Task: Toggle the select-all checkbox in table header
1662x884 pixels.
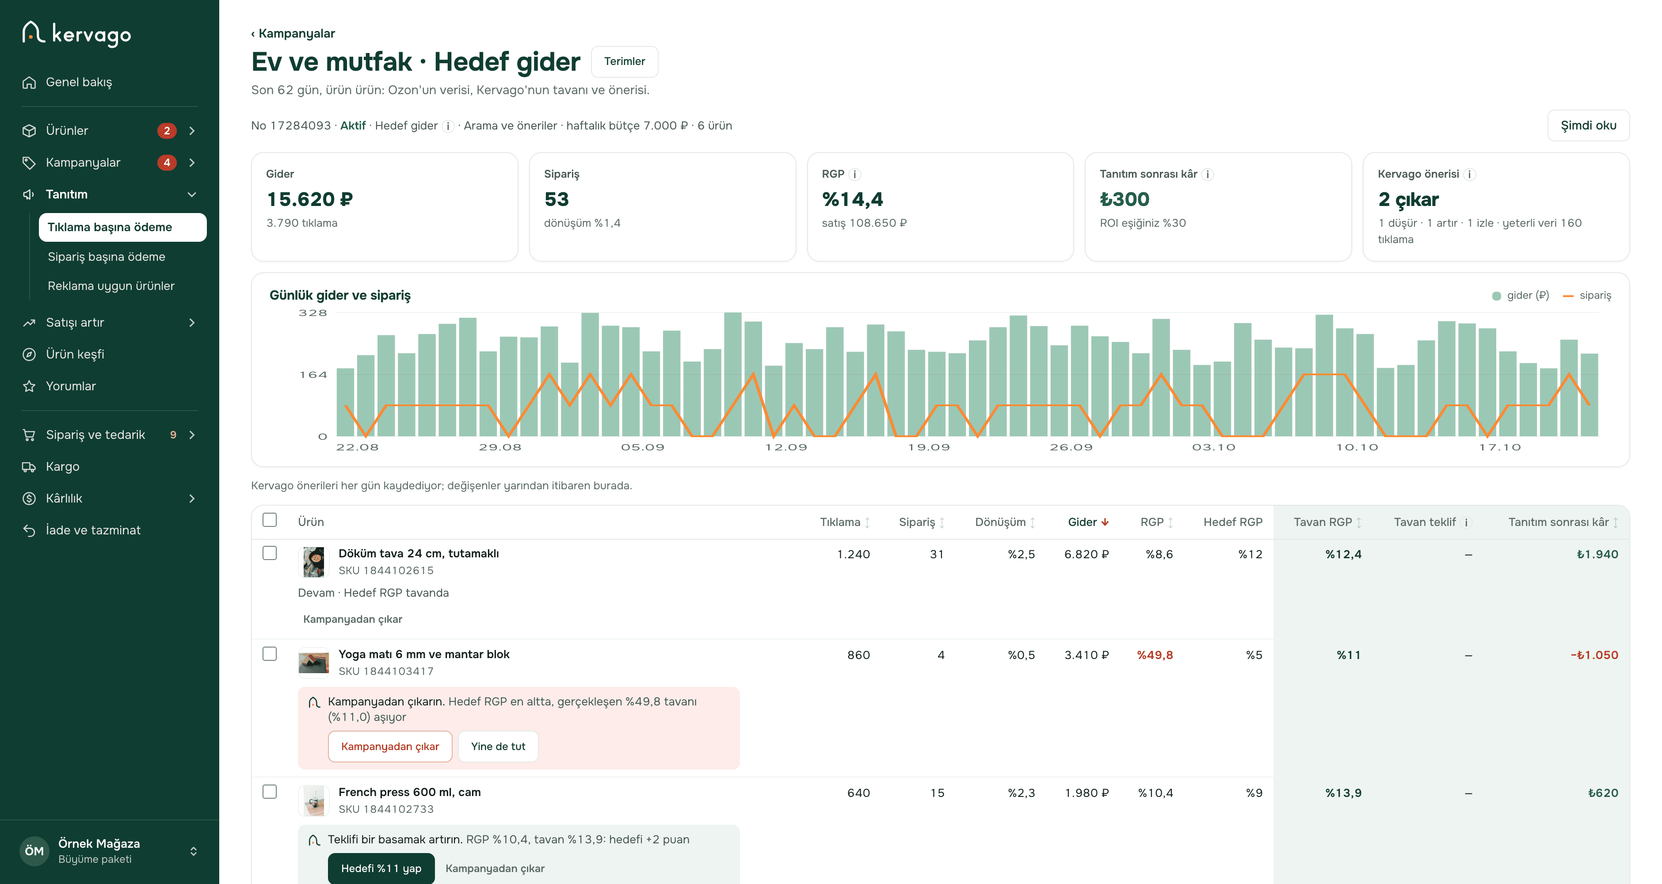Action: point(270,520)
